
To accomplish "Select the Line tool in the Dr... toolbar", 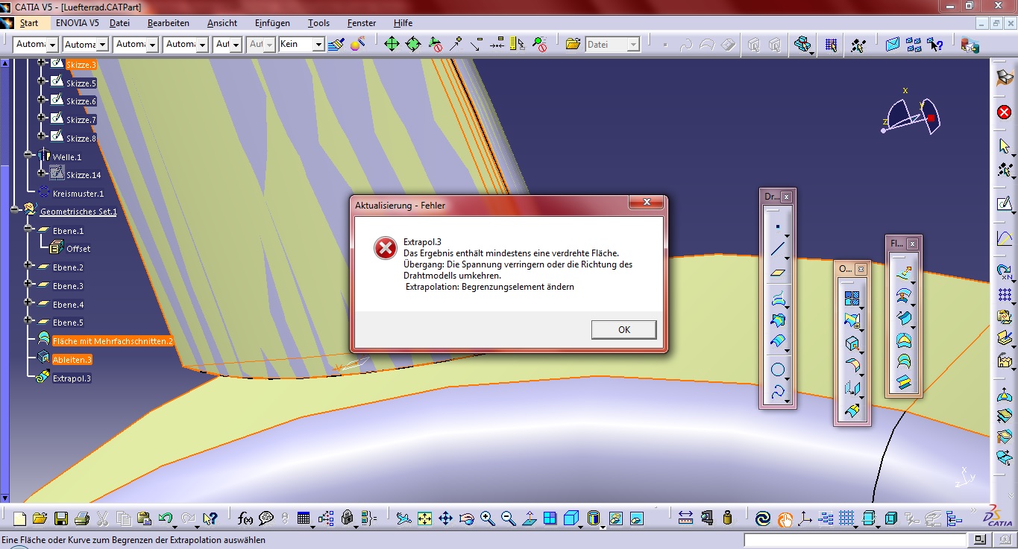I will pos(778,250).
